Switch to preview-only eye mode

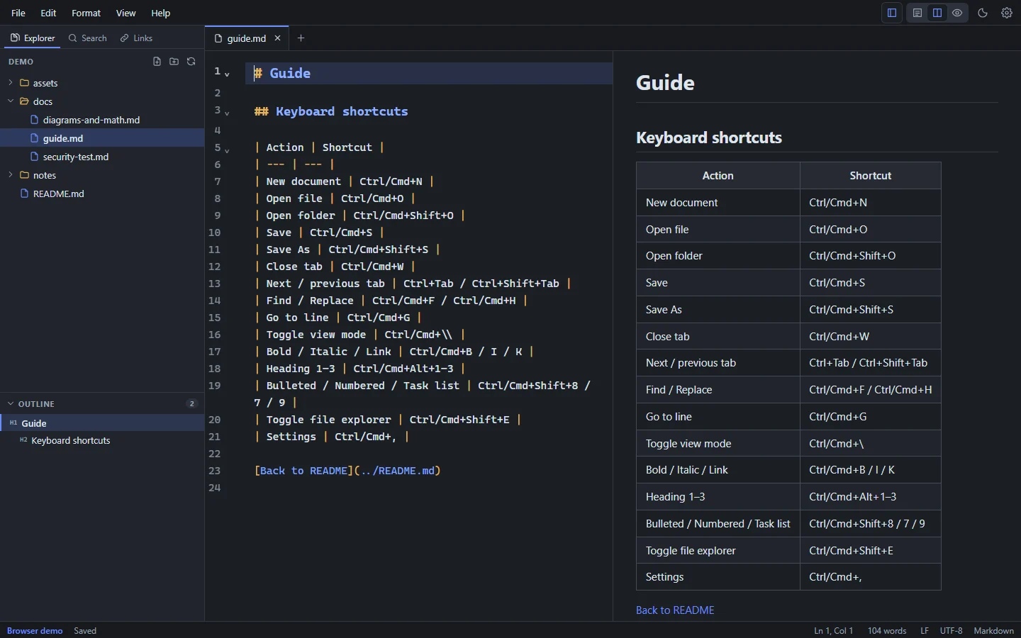click(957, 13)
